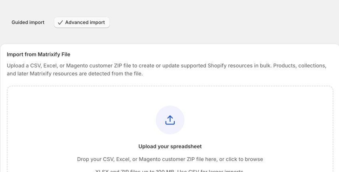Click "Products, collections" at description line end
339x172 pixels.
point(300,66)
